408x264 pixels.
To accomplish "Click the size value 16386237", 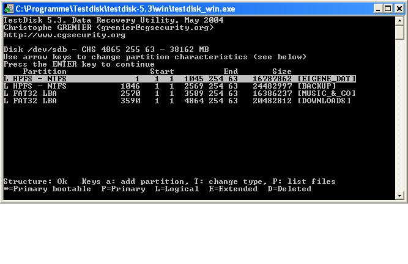I will coord(272,94).
